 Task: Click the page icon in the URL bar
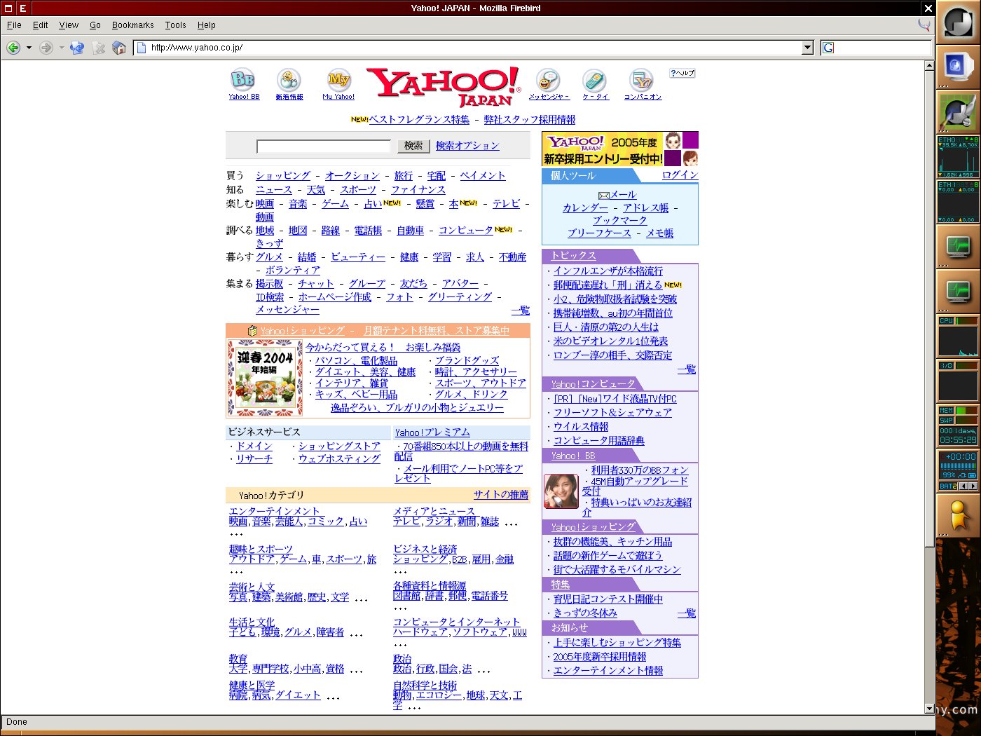[142, 48]
